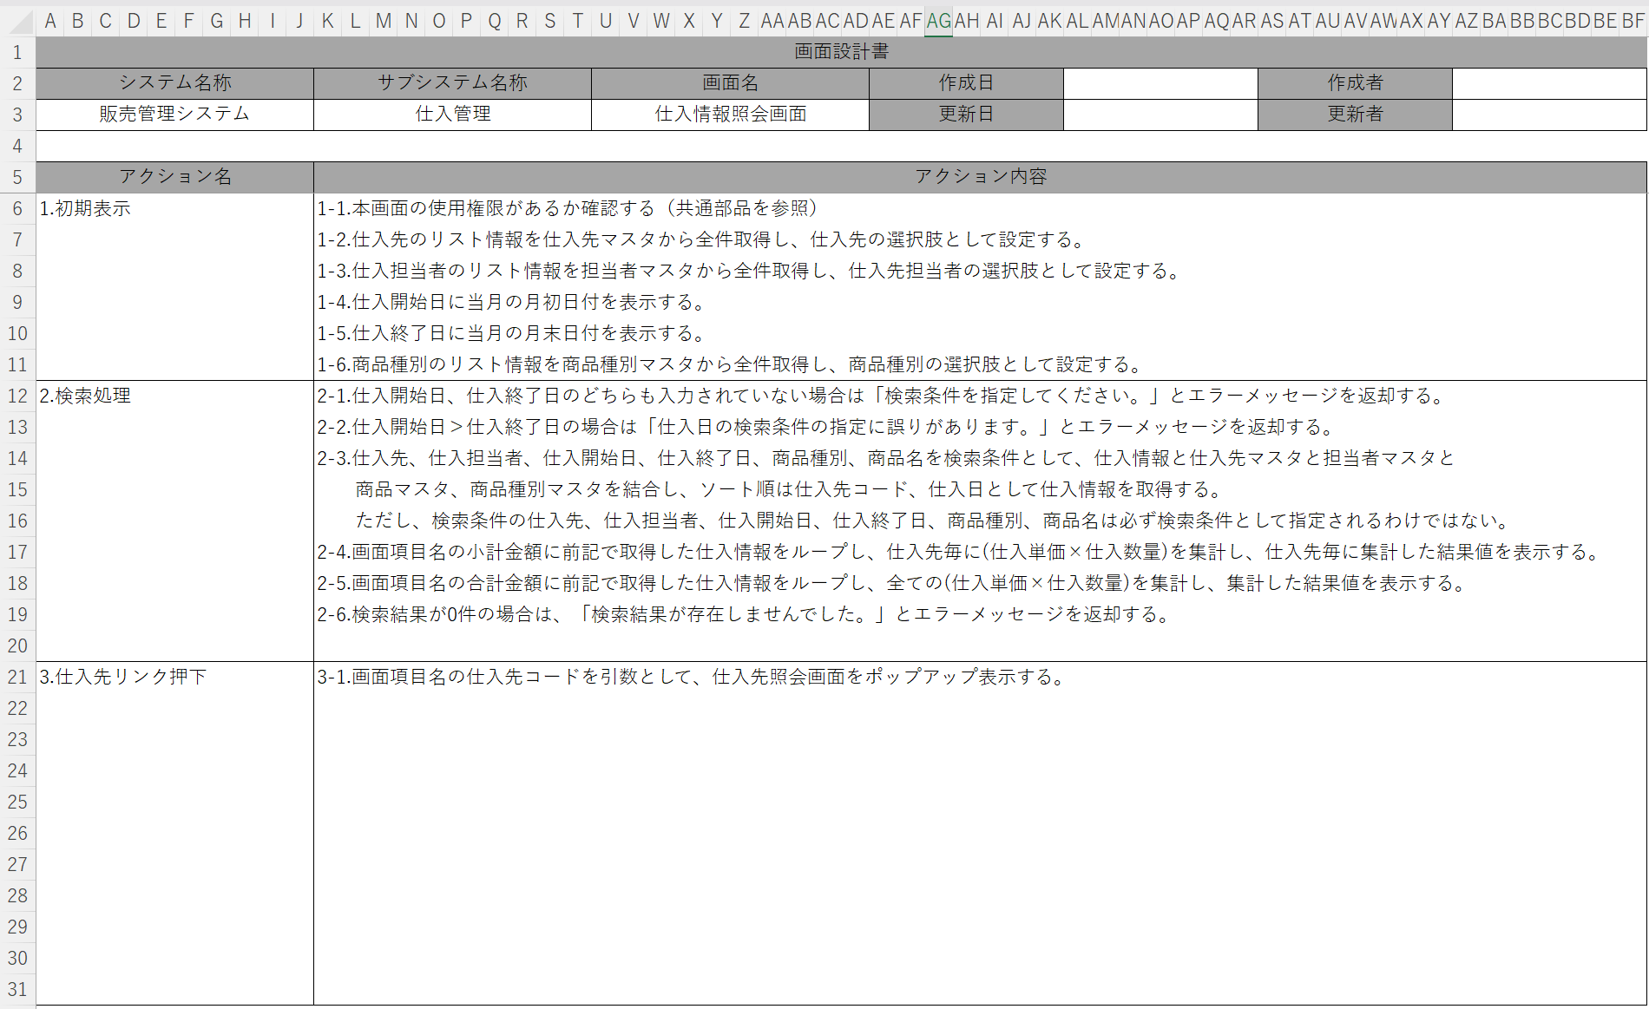Select row header 31

[17, 989]
